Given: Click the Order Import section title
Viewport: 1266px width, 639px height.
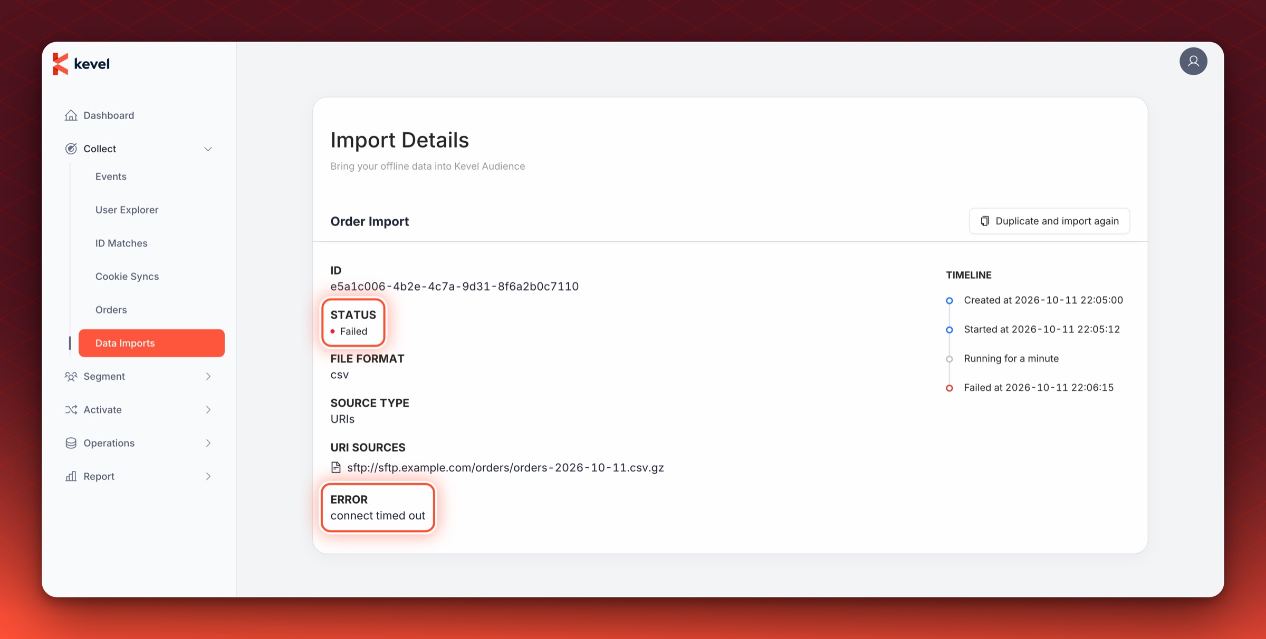Looking at the screenshot, I should click(370, 221).
